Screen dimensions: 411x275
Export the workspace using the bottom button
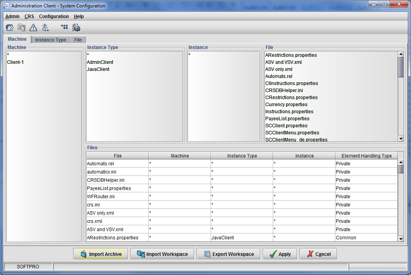click(x=228, y=254)
